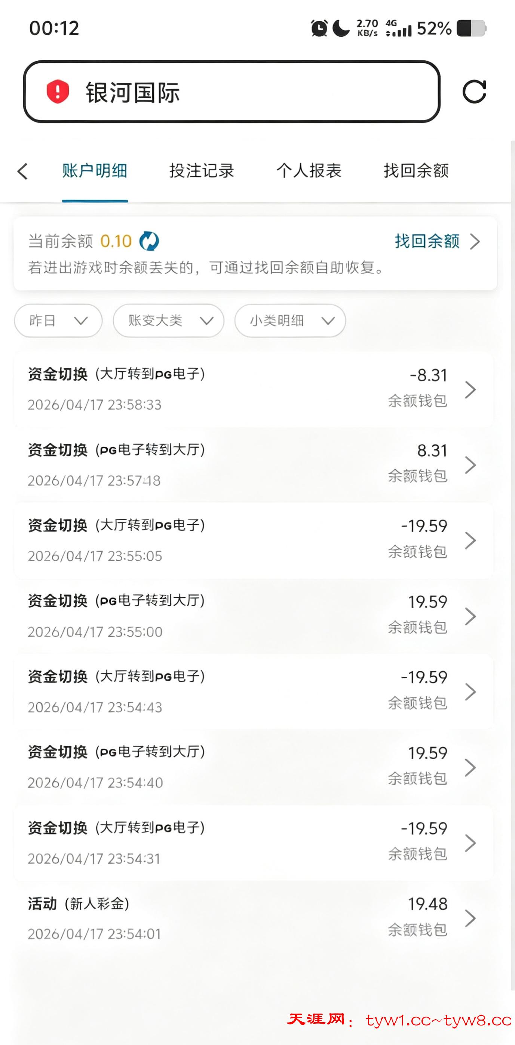Open details arrow for -8.31 transfer
The width and height of the screenshot is (515, 1045).
click(470, 390)
